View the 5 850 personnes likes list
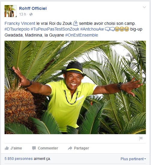Image resolution: width=151 pixels, height=165 pixels. click(x=19, y=159)
